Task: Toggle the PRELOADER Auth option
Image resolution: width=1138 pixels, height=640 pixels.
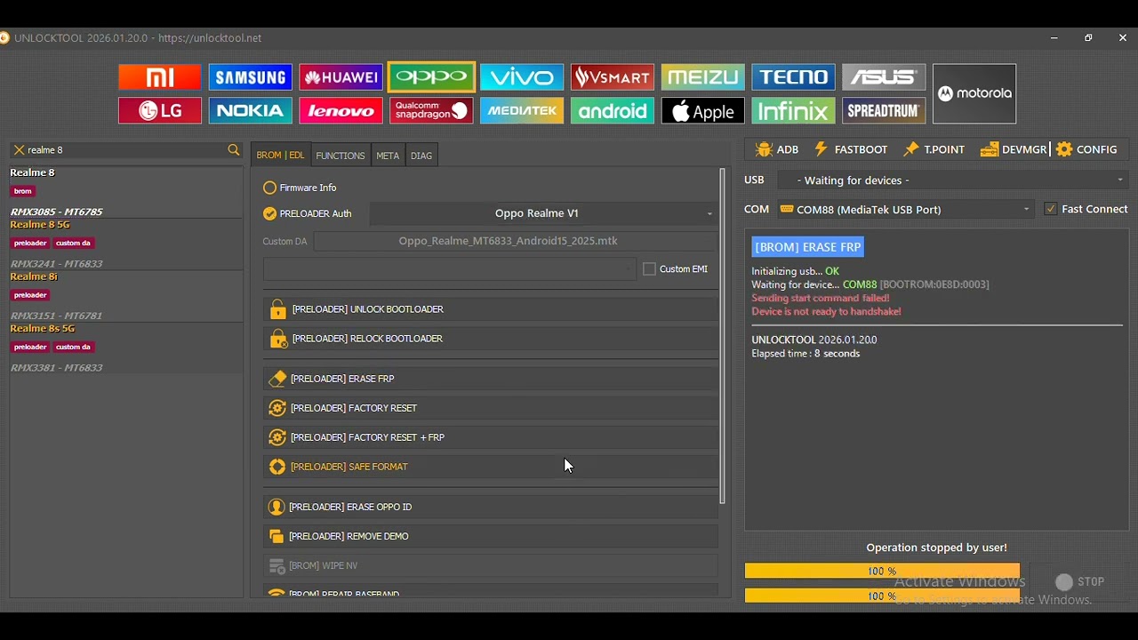Action: pyautogui.click(x=270, y=213)
